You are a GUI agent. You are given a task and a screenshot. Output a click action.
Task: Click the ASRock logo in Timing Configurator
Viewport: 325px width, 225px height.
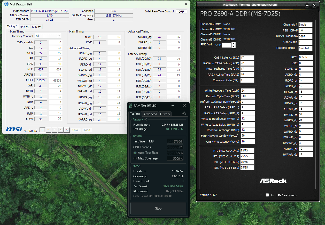pos(273,181)
